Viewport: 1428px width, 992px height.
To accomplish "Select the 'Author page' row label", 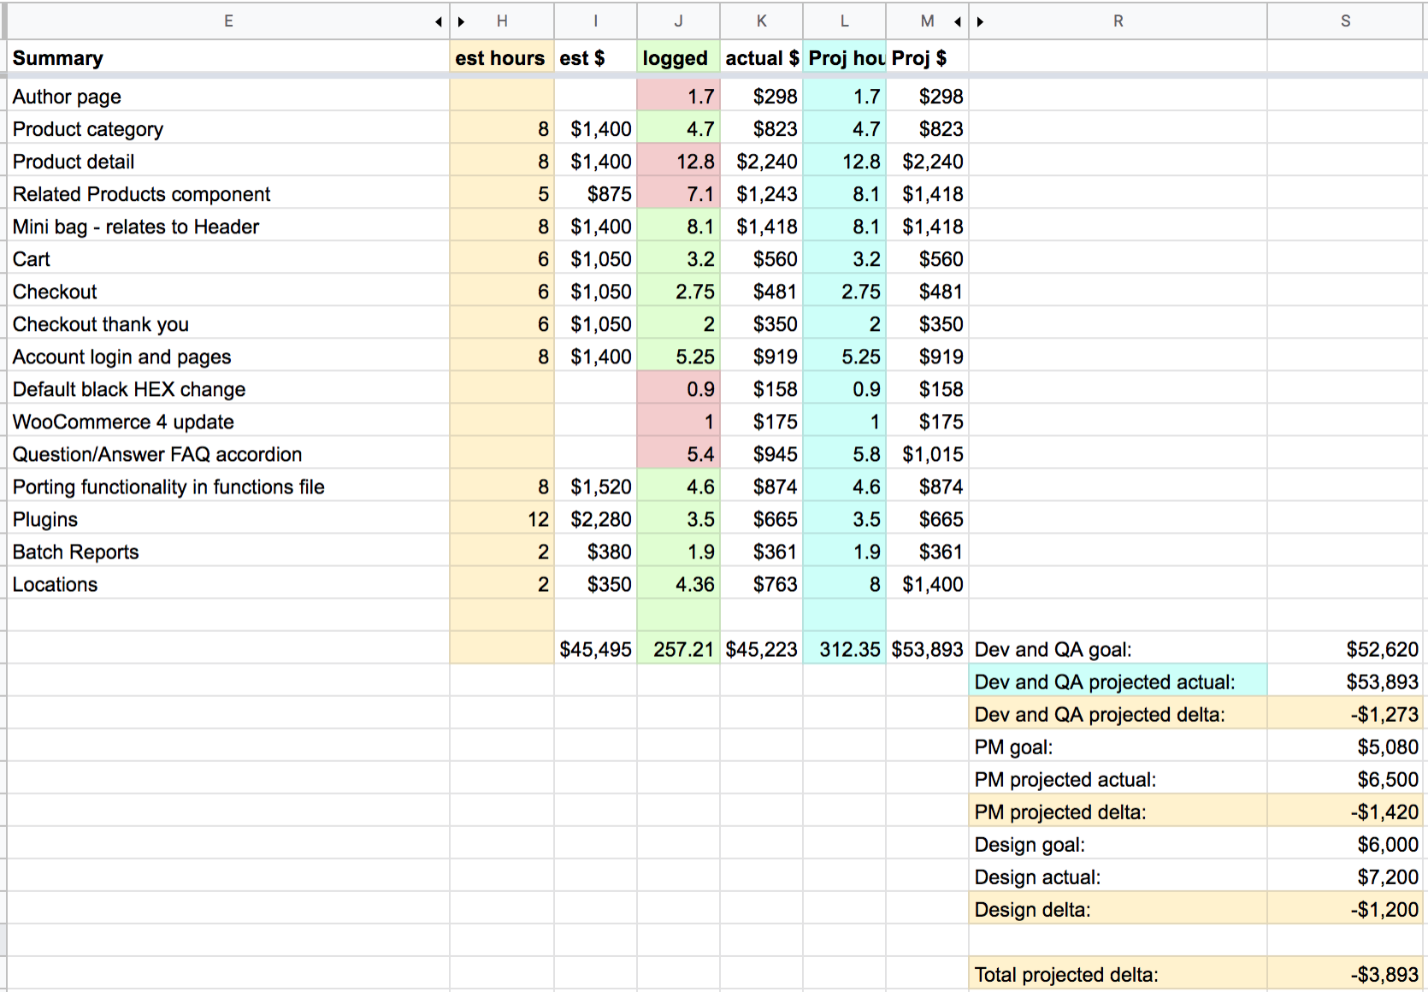I will (228, 96).
